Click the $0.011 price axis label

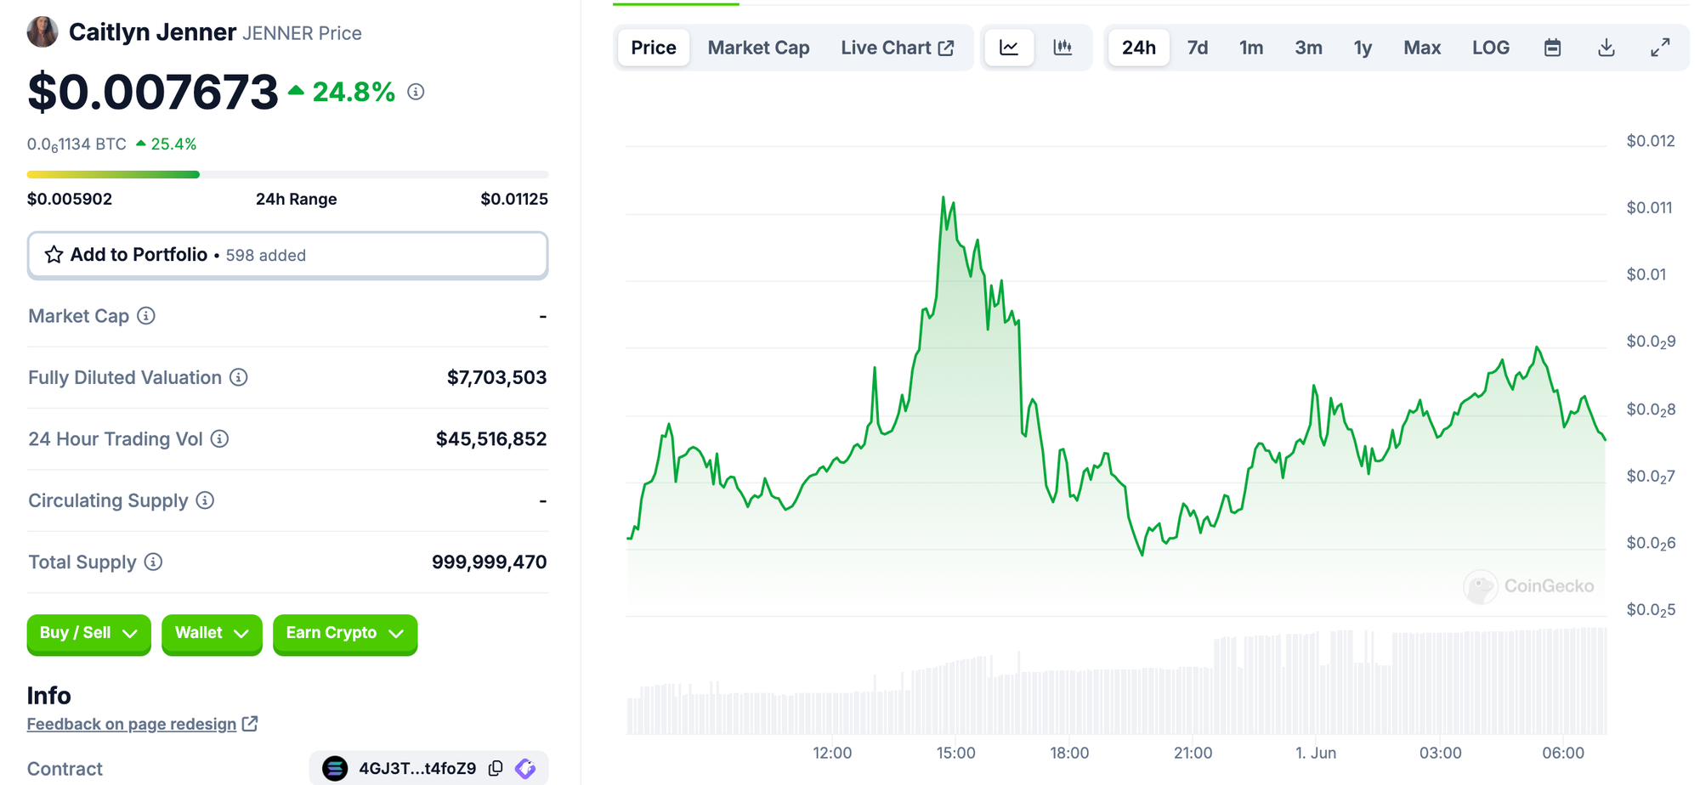point(1649,207)
